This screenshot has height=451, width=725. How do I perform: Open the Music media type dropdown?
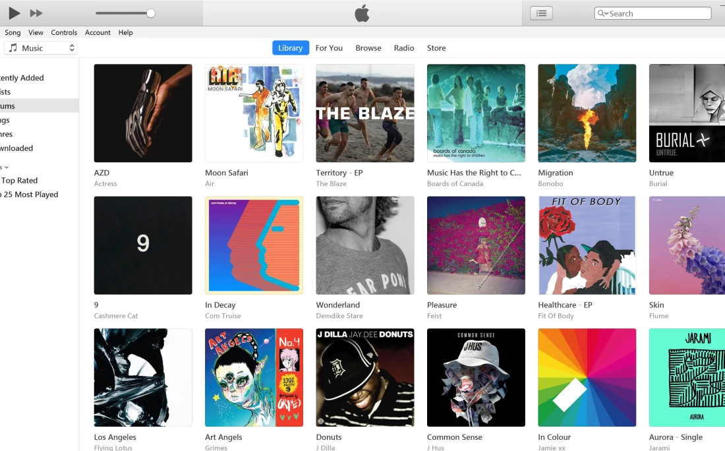tap(41, 48)
